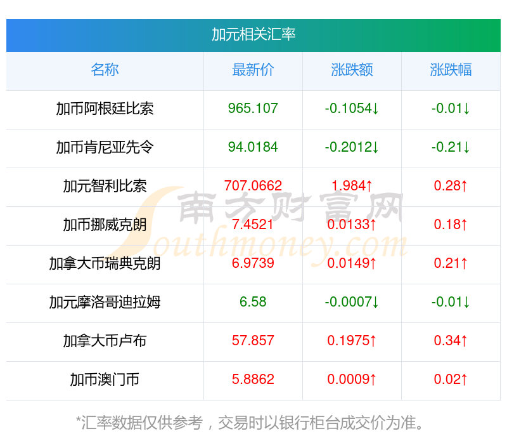The height and width of the screenshot is (443, 507).
Task: Click the 最新价 column header
Action: pyautogui.click(x=253, y=70)
